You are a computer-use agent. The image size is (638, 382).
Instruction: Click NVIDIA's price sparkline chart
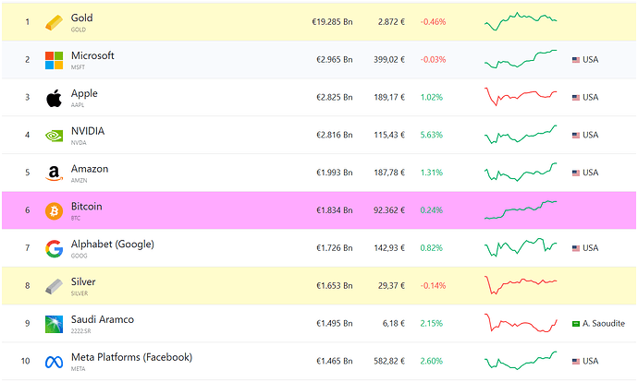(521, 135)
